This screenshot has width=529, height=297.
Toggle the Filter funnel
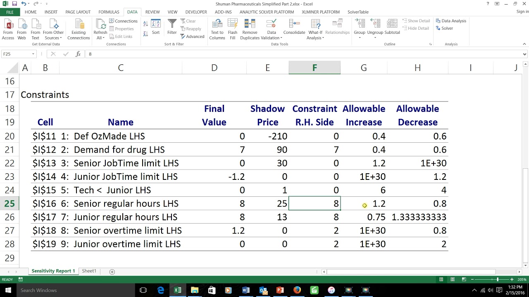click(x=172, y=27)
